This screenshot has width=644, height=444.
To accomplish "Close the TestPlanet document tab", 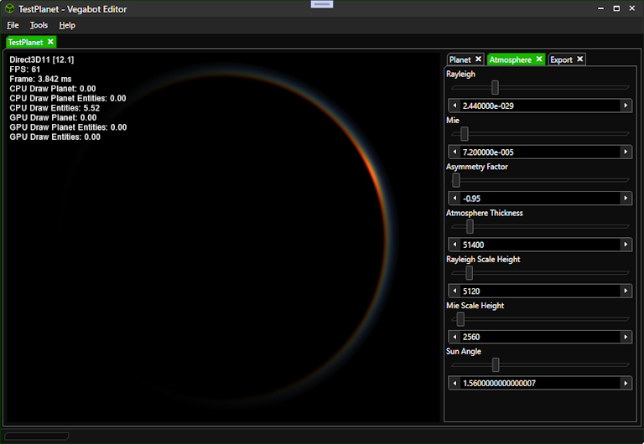I will point(50,42).
